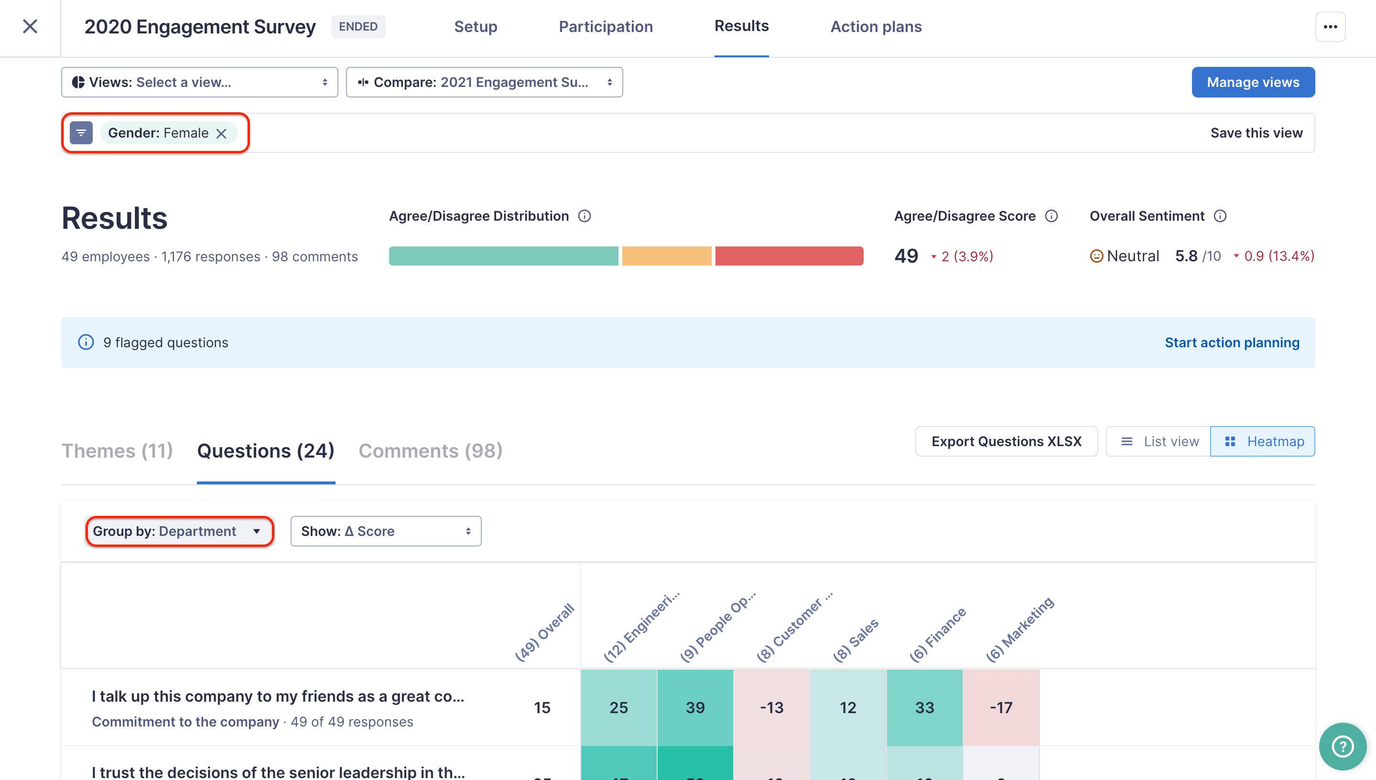
Task: Go to the Participation tab
Action: [x=606, y=27]
